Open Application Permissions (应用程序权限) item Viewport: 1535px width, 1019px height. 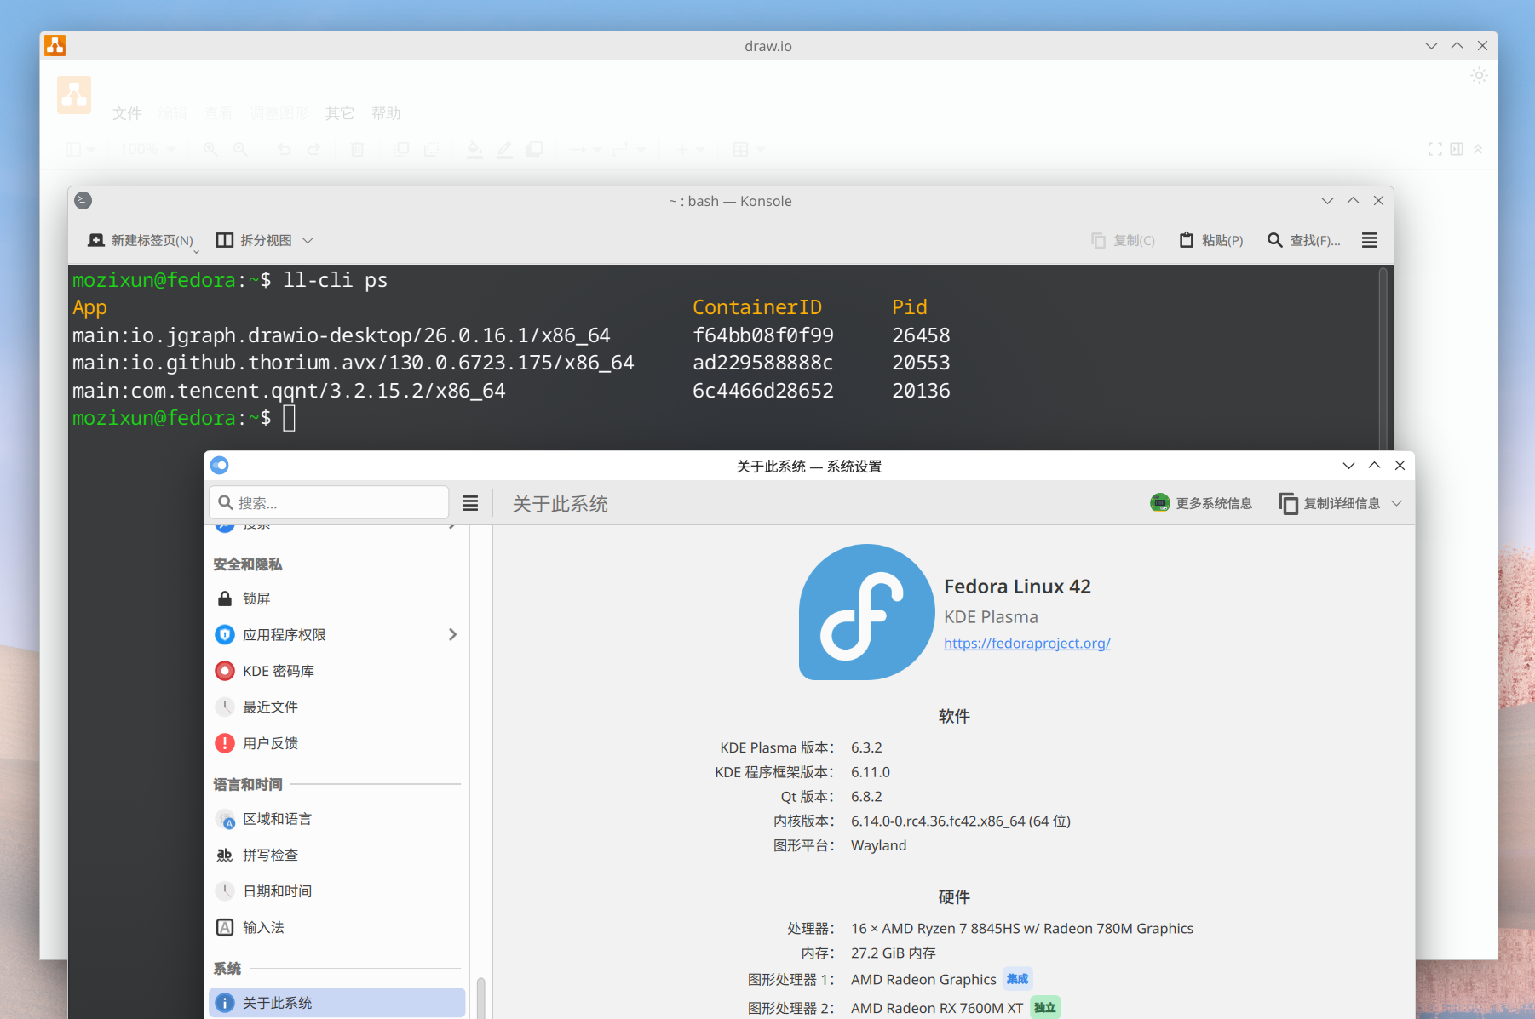(x=336, y=634)
